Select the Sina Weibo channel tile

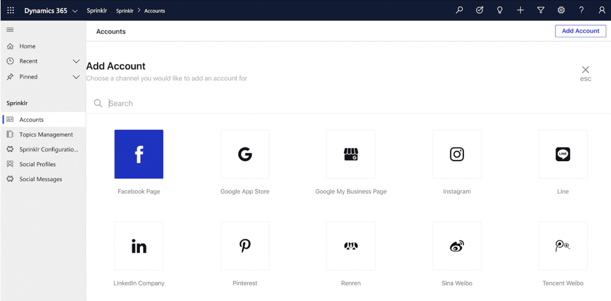(457, 246)
